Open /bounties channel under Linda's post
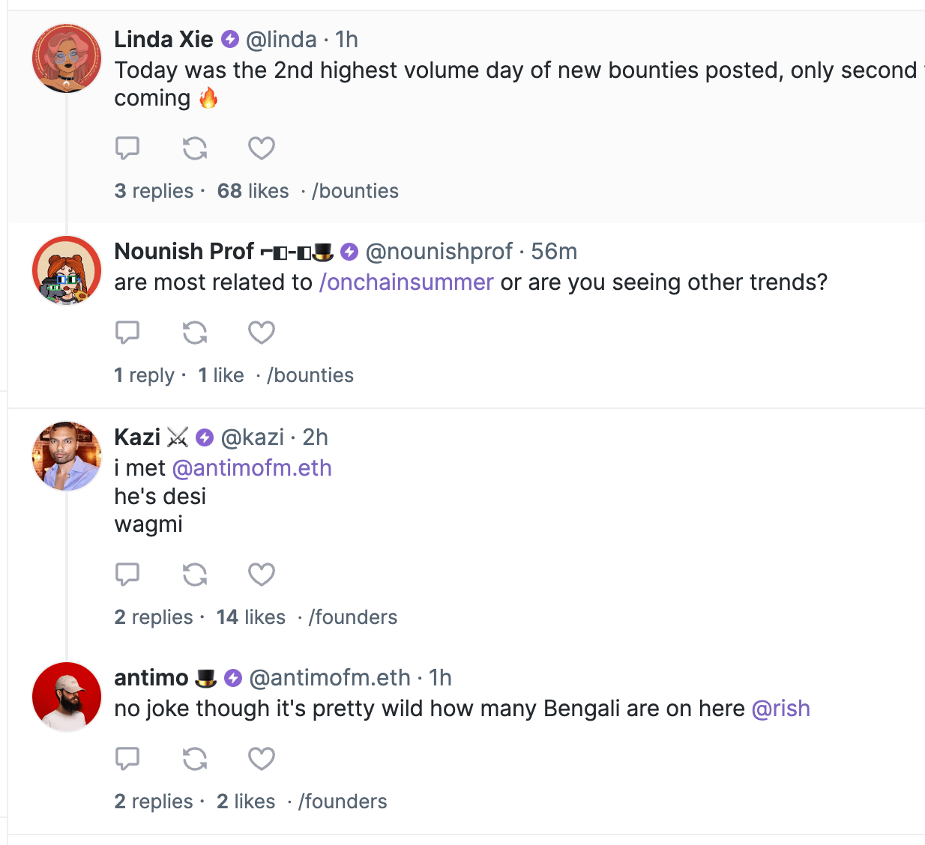Image resolution: width=925 pixels, height=845 pixels. [355, 191]
